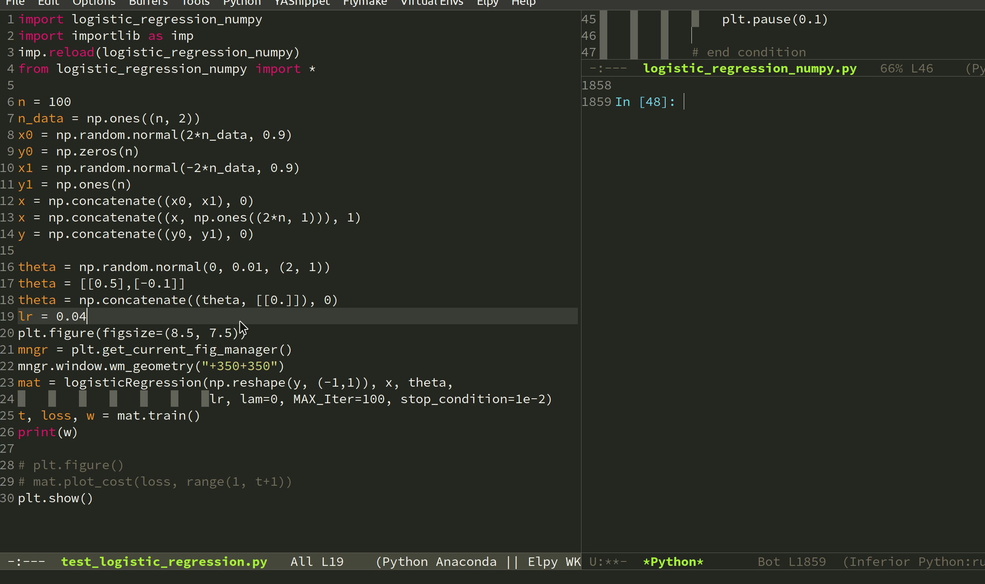Click the *Python* buffer name in mode line

click(x=673, y=561)
